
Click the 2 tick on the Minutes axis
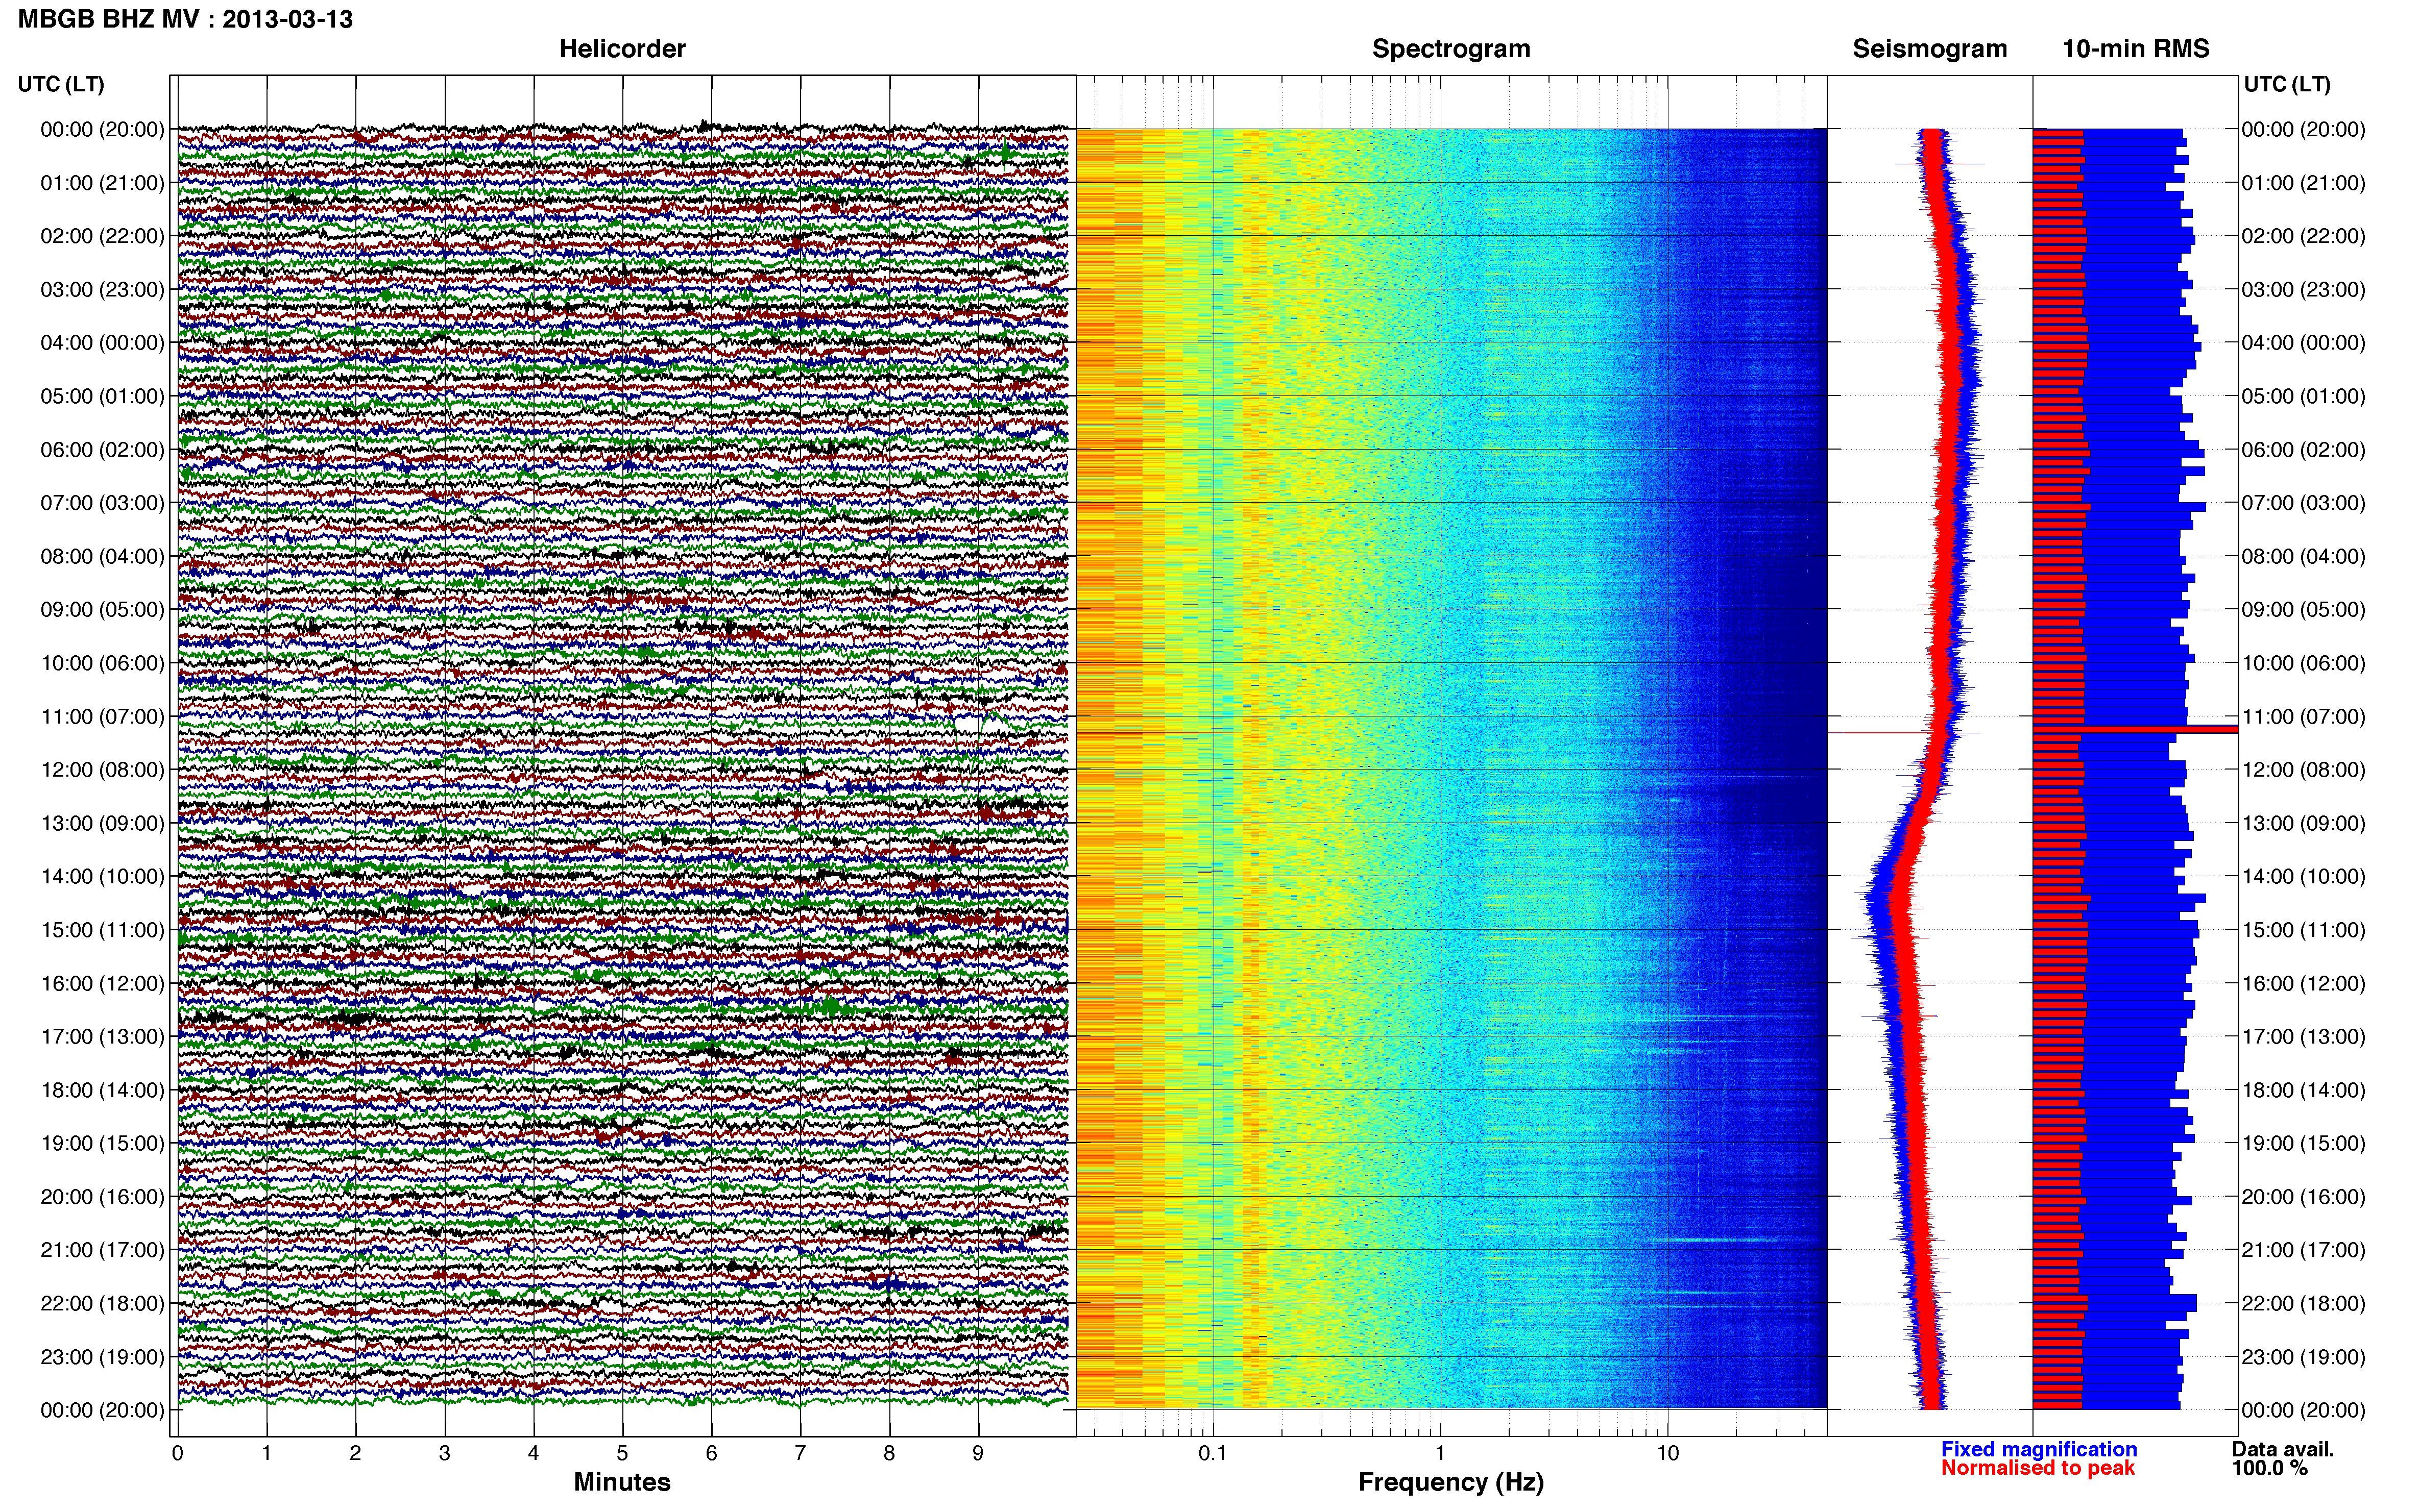pyautogui.click(x=355, y=1454)
